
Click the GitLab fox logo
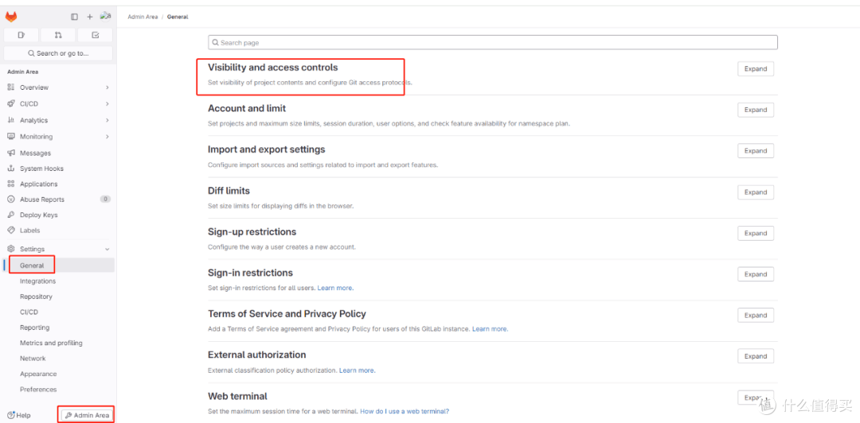point(11,17)
